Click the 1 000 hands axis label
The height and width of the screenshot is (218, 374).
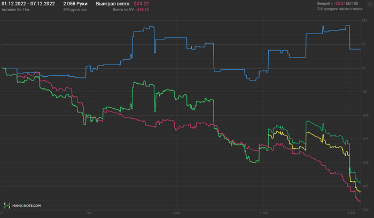pyautogui.click(x=176, y=213)
